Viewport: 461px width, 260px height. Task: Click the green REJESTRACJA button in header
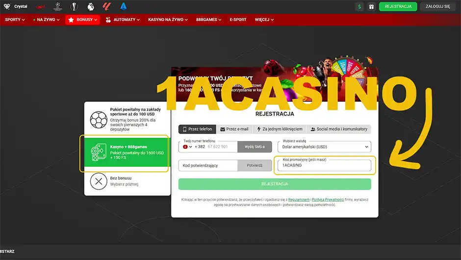pos(398,6)
